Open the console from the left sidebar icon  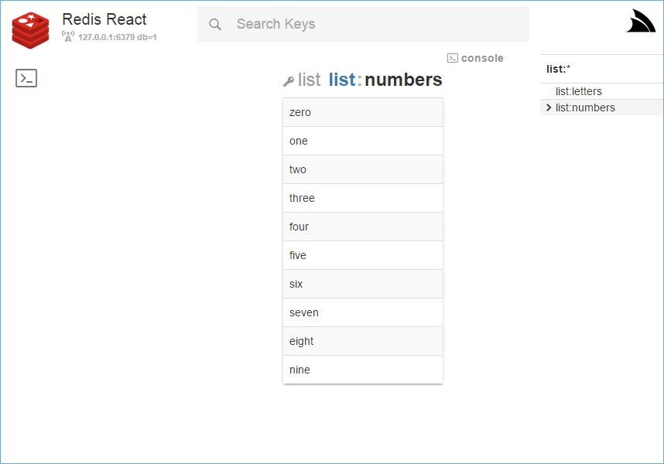(26, 78)
